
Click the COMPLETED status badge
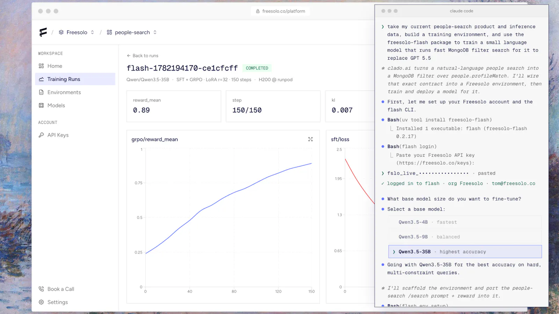(257, 68)
